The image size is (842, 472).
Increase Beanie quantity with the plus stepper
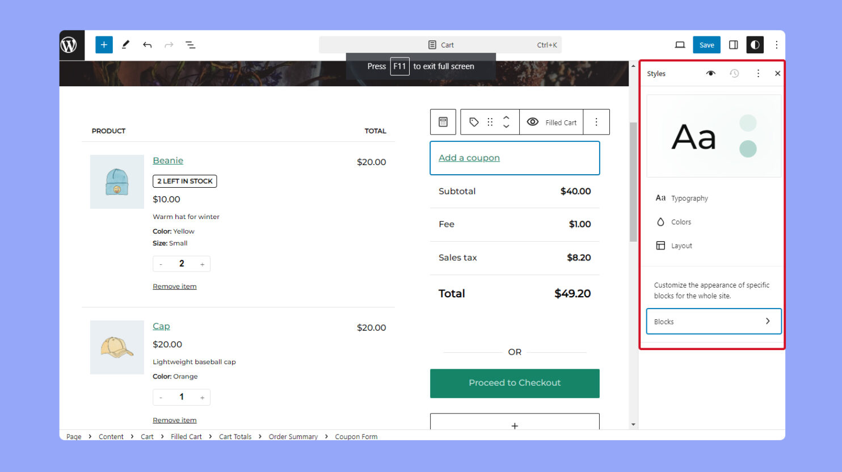click(x=203, y=263)
